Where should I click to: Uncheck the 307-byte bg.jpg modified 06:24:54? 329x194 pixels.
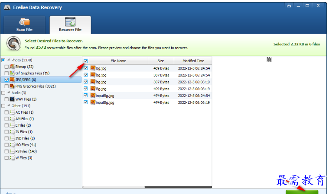tap(85, 75)
